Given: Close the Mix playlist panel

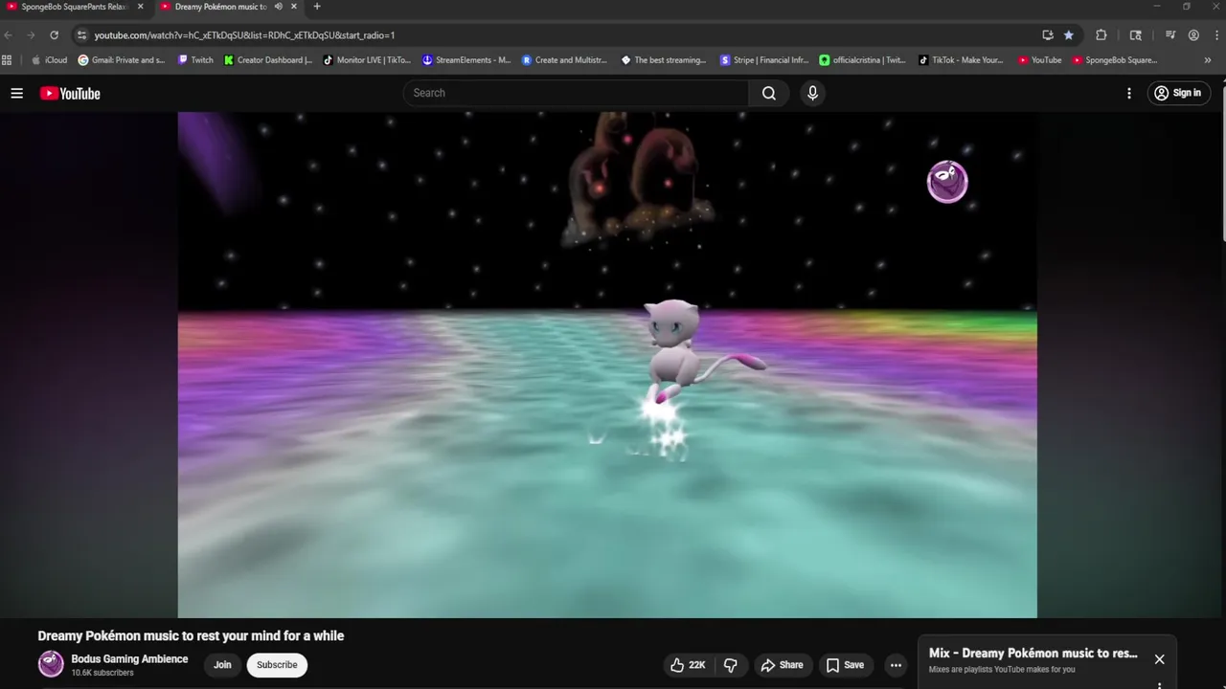Looking at the screenshot, I should [1159, 659].
